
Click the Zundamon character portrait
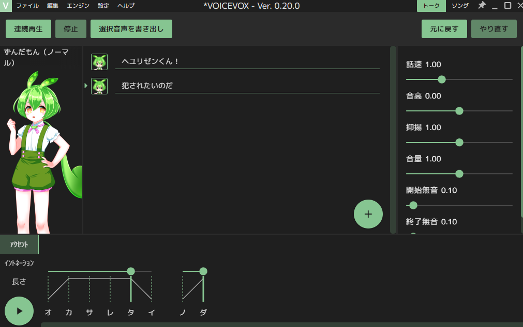(43, 151)
